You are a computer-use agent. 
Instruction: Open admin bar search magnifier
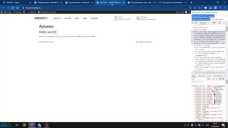click(189, 12)
